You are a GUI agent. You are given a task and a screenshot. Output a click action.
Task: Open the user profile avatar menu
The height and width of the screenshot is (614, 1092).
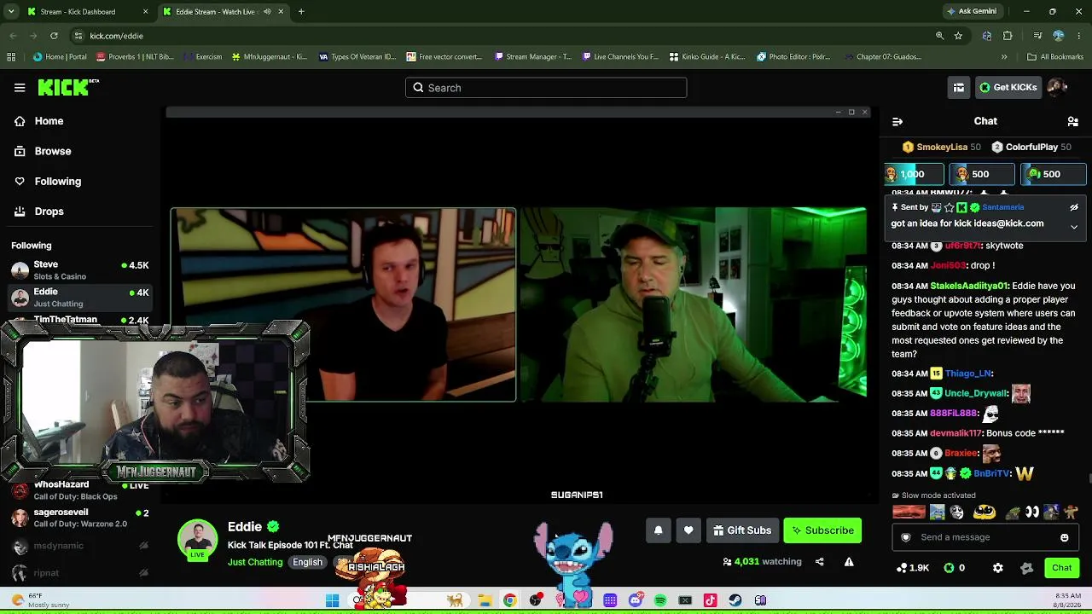pyautogui.click(x=1057, y=87)
